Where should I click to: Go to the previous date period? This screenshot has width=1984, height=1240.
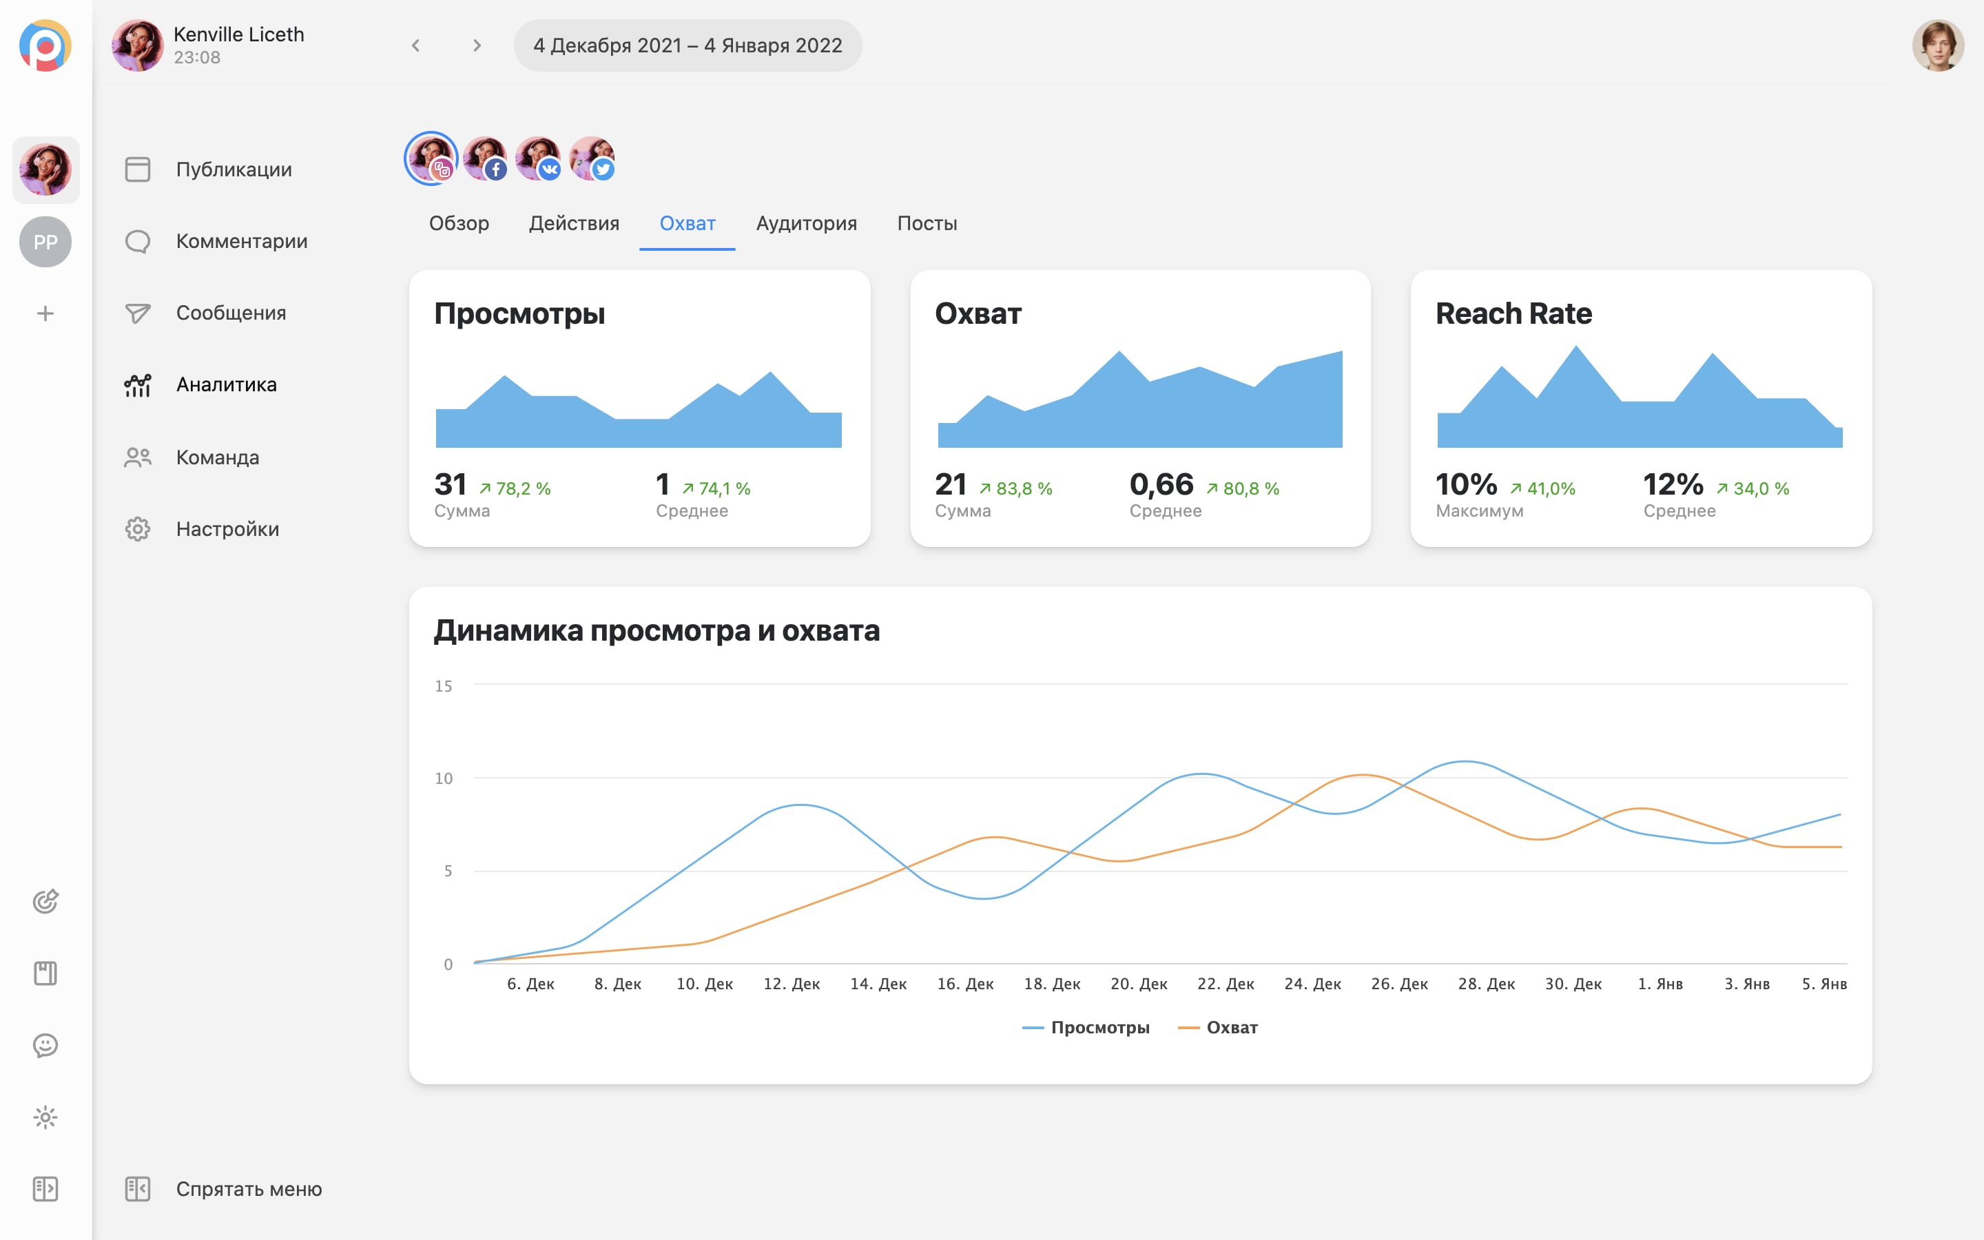(415, 46)
